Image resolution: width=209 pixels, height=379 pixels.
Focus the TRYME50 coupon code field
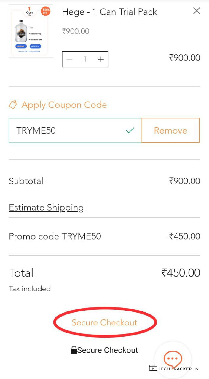(x=68, y=131)
